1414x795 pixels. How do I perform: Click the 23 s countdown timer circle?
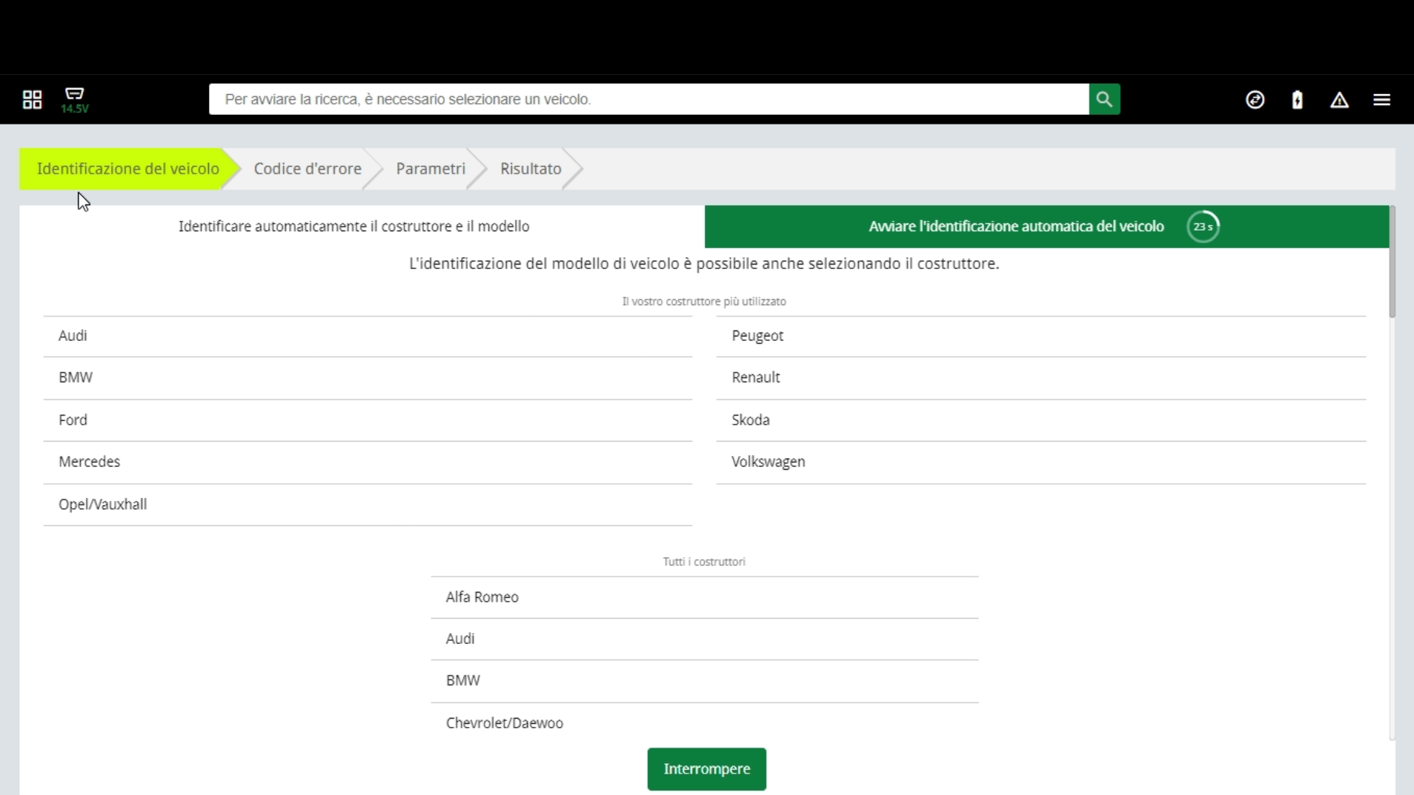(x=1203, y=227)
